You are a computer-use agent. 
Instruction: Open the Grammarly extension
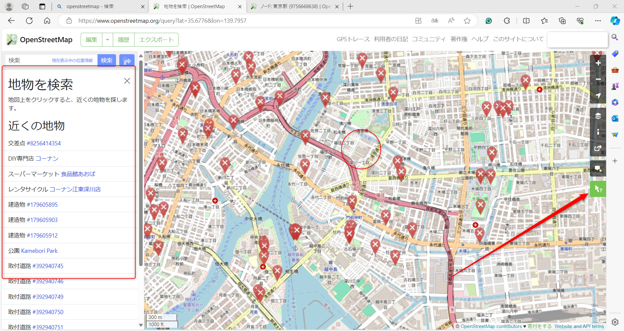(488, 20)
